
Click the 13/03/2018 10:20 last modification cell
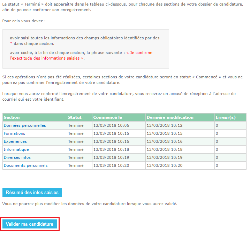point(164,165)
